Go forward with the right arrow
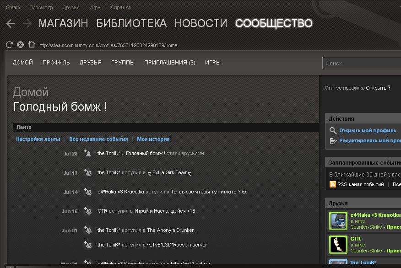 (27, 23)
